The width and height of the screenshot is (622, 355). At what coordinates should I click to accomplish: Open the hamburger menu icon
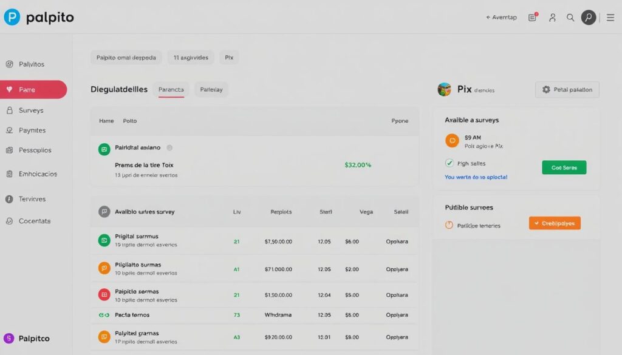(610, 18)
